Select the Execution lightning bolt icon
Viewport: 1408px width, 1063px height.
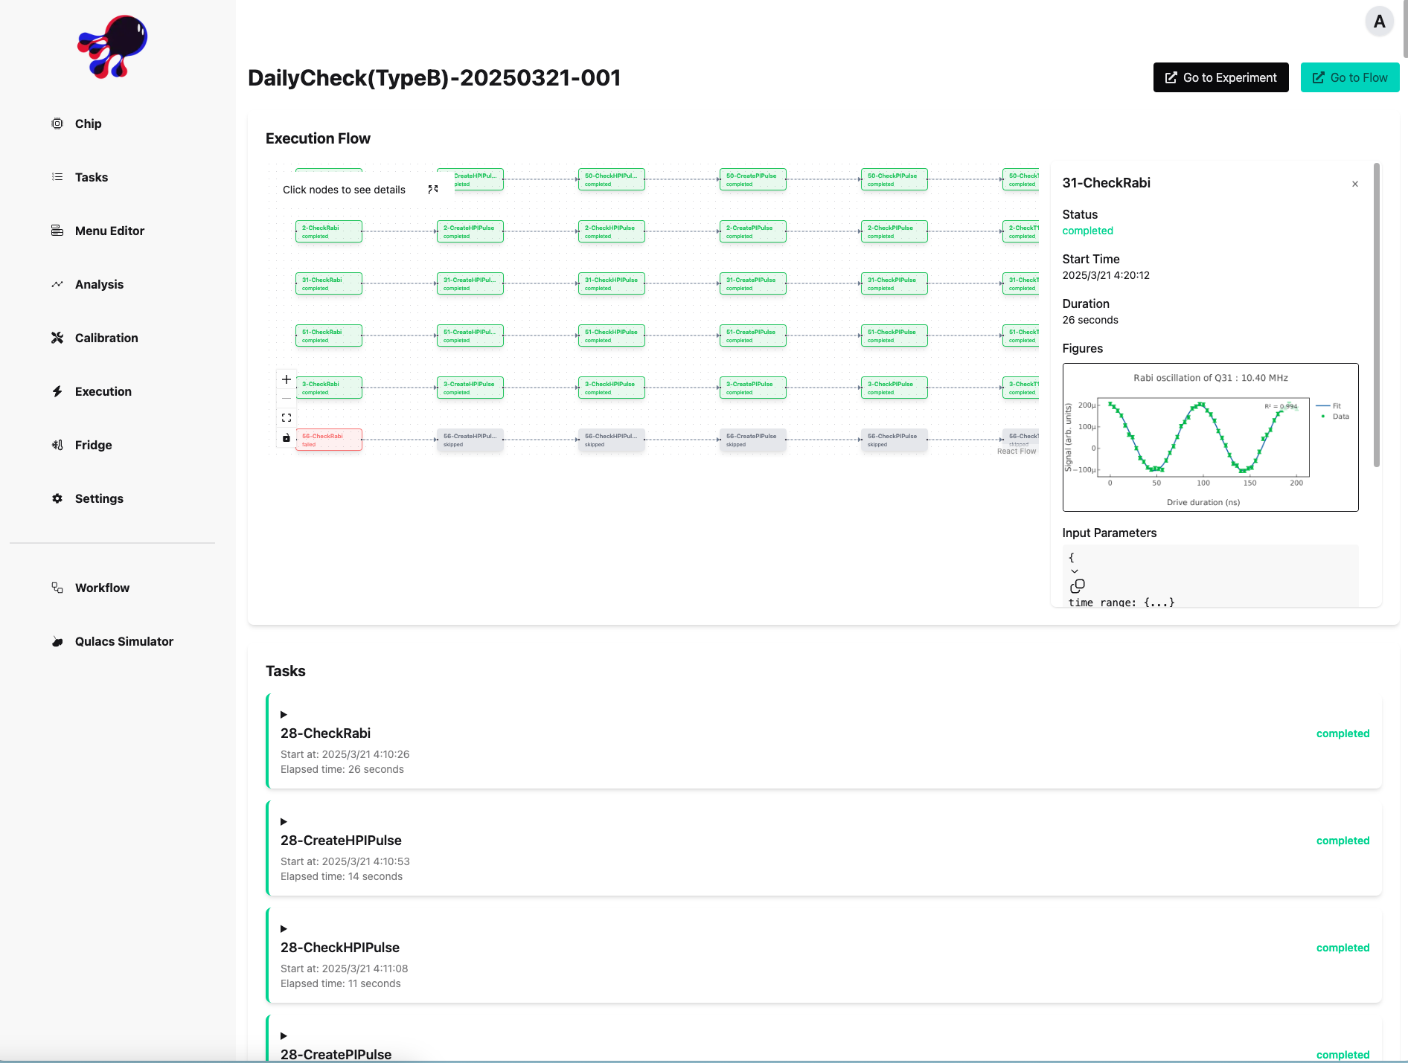[x=57, y=391]
